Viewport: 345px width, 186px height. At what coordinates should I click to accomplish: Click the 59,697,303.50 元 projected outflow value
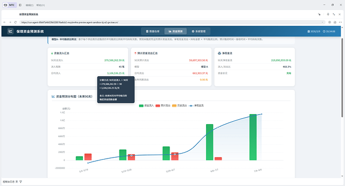pos(198,60)
